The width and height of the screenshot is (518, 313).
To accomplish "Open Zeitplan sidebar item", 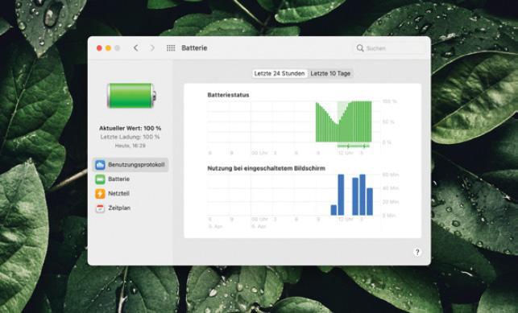I will click(131, 208).
